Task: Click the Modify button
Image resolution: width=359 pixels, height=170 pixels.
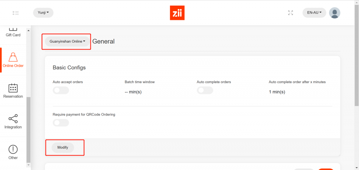Action: (63, 148)
